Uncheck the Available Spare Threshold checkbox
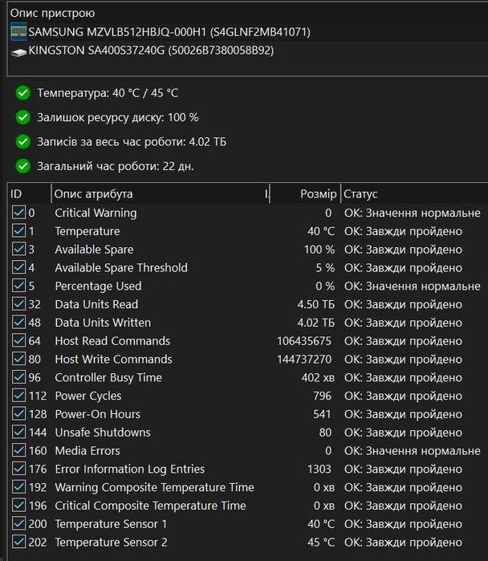Image resolution: width=488 pixels, height=561 pixels. click(x=18, y=267)
